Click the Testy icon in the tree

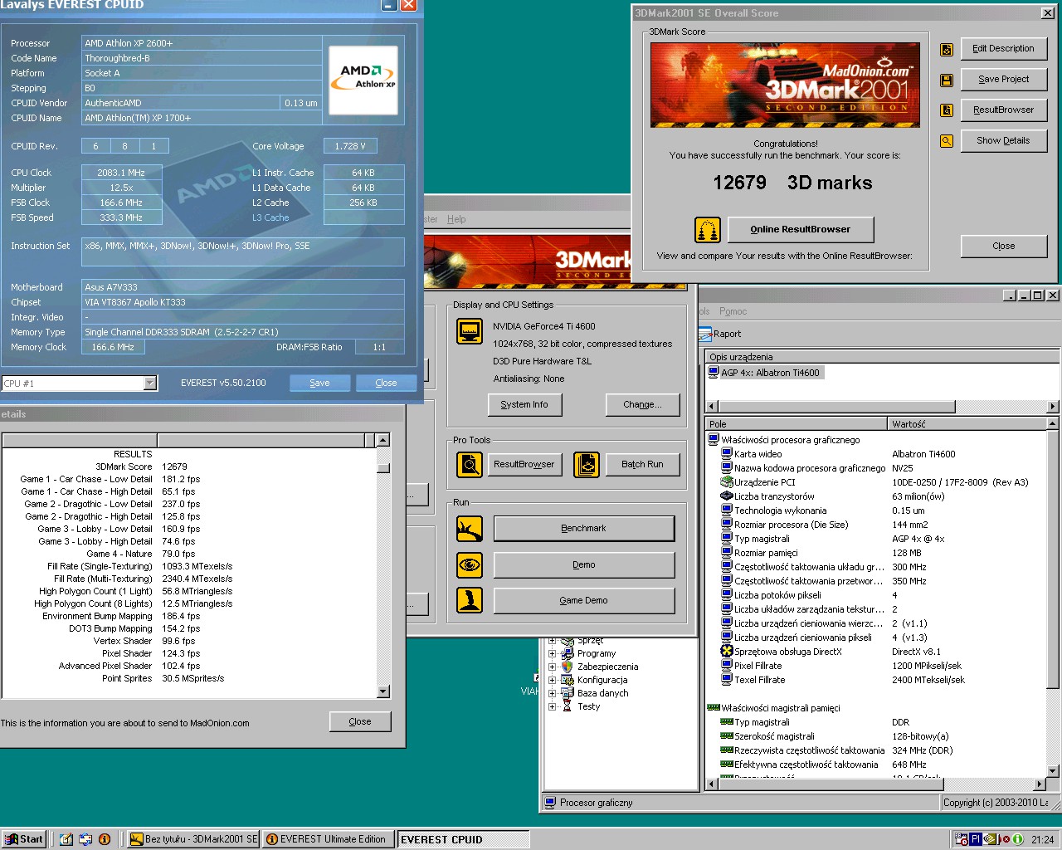coord(568,706)
